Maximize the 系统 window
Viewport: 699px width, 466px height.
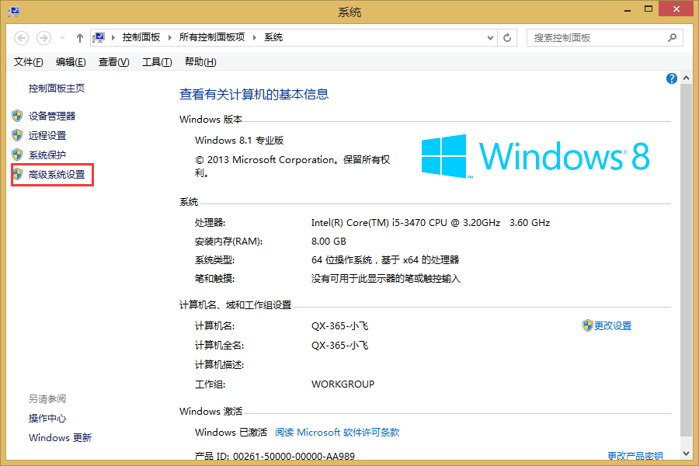[x=649, y=9]
